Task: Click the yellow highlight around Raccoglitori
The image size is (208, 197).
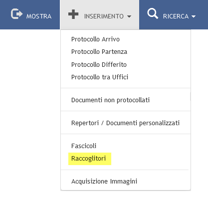Action: [x=90, y=159]
